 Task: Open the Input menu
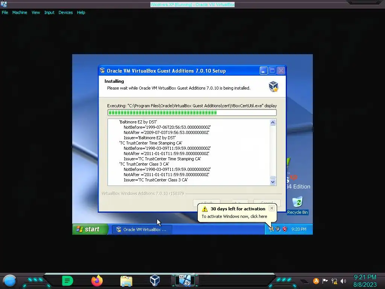[49, 12]
